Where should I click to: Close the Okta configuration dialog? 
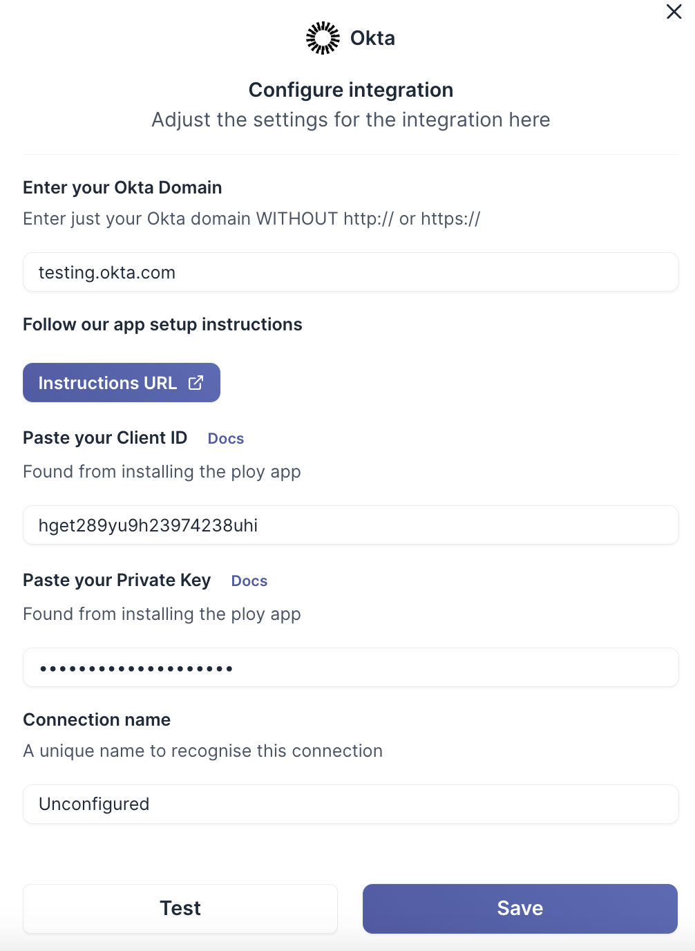click(x=674, y=12)
